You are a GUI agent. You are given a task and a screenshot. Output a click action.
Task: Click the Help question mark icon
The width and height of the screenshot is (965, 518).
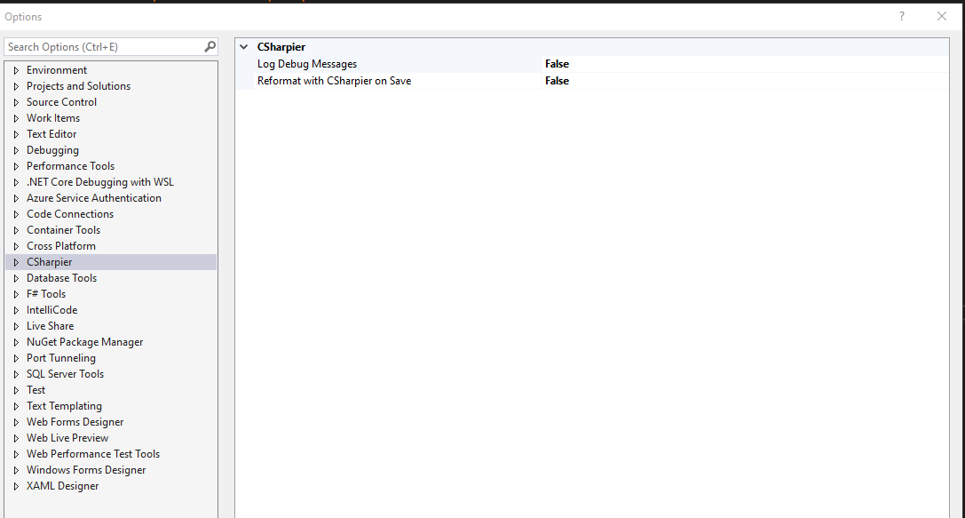[x=901, y=16]
